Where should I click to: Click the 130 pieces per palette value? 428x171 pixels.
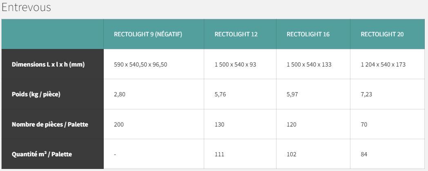click(x=219, y=124)
